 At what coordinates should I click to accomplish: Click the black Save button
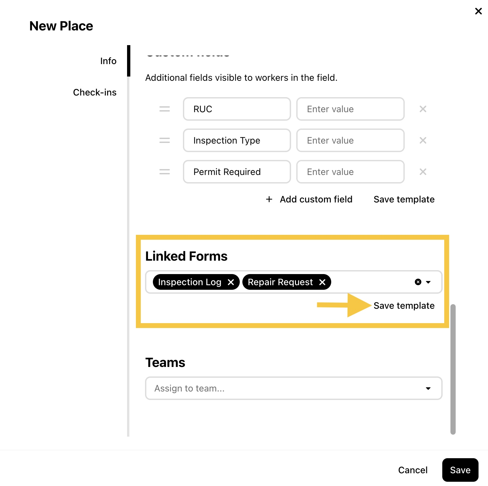click(460, 470)
